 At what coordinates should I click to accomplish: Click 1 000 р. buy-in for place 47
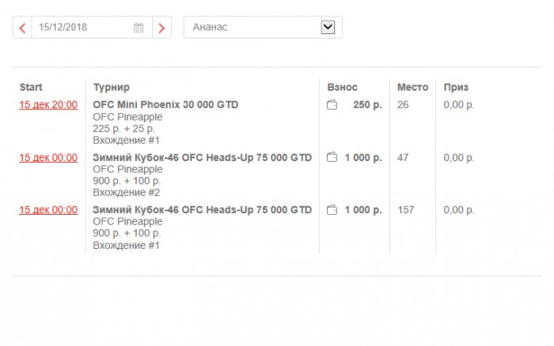pos(363,158)
